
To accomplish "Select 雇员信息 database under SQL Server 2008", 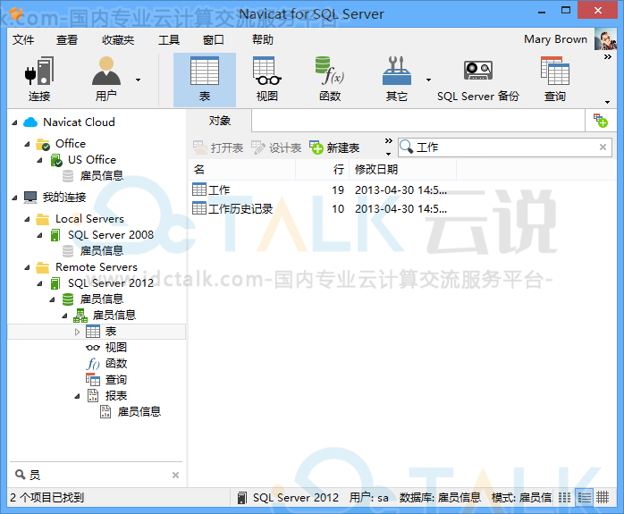I will coord(102,250).
